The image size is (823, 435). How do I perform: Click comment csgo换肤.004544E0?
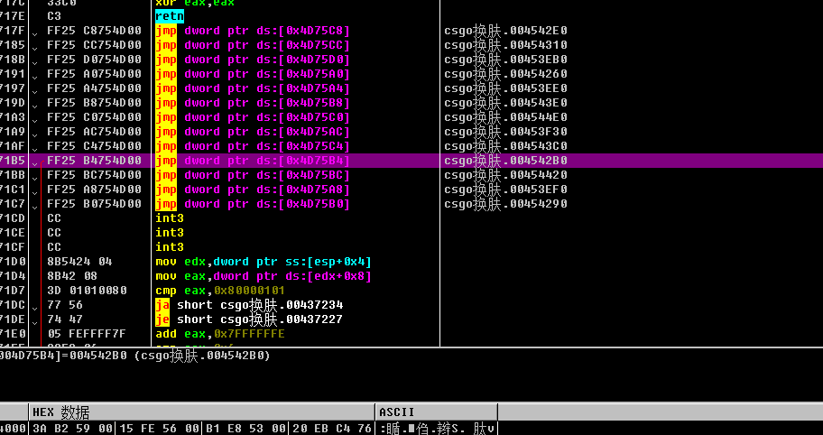505,117
